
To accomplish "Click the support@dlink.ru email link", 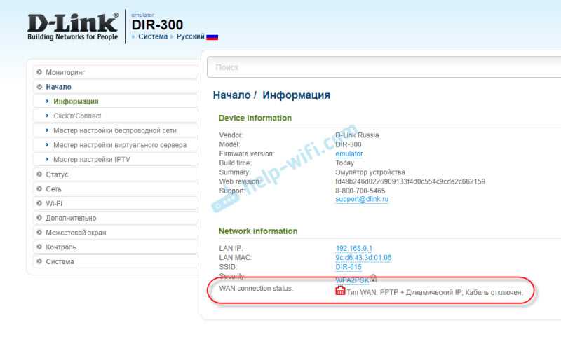I will click(x=362, y=199).
